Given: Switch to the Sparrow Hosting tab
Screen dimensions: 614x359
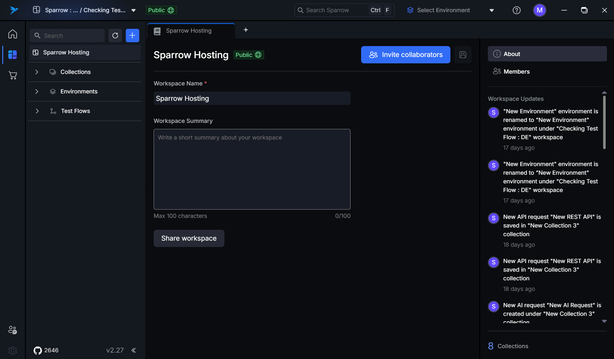Looking at the screenshot, I should pyautogui.click(x=191, y=31).
